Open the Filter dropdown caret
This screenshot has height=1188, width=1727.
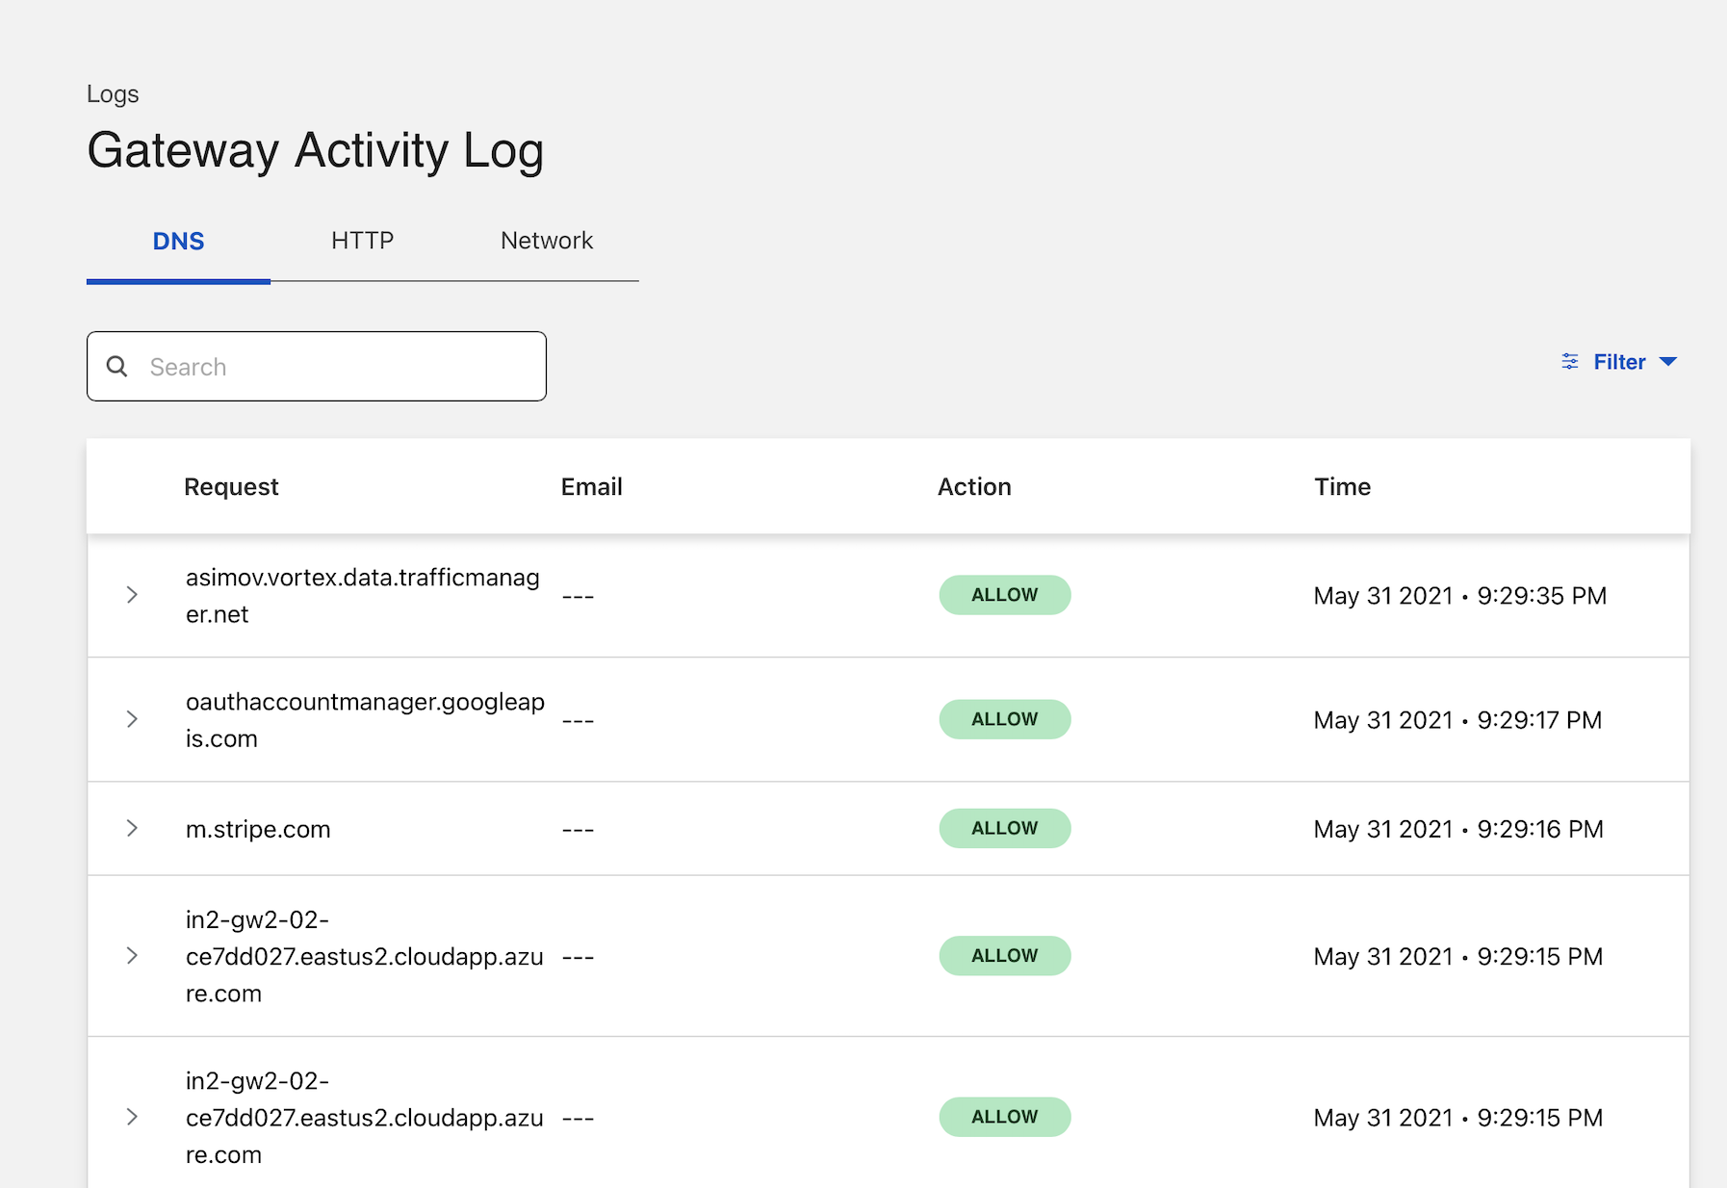(1668, 362)
